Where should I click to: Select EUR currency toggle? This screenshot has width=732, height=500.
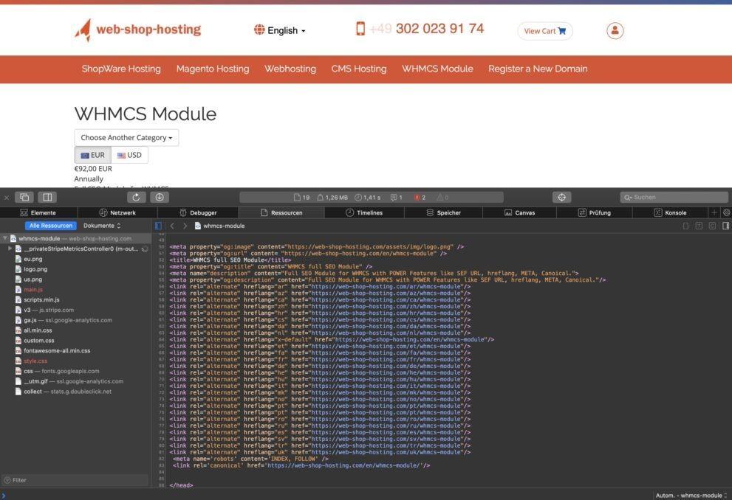coord(93,155)
